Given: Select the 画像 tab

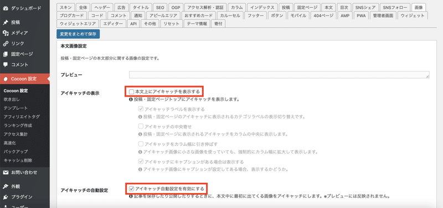Looking at the screenshot, I should (x=419, y=7).
